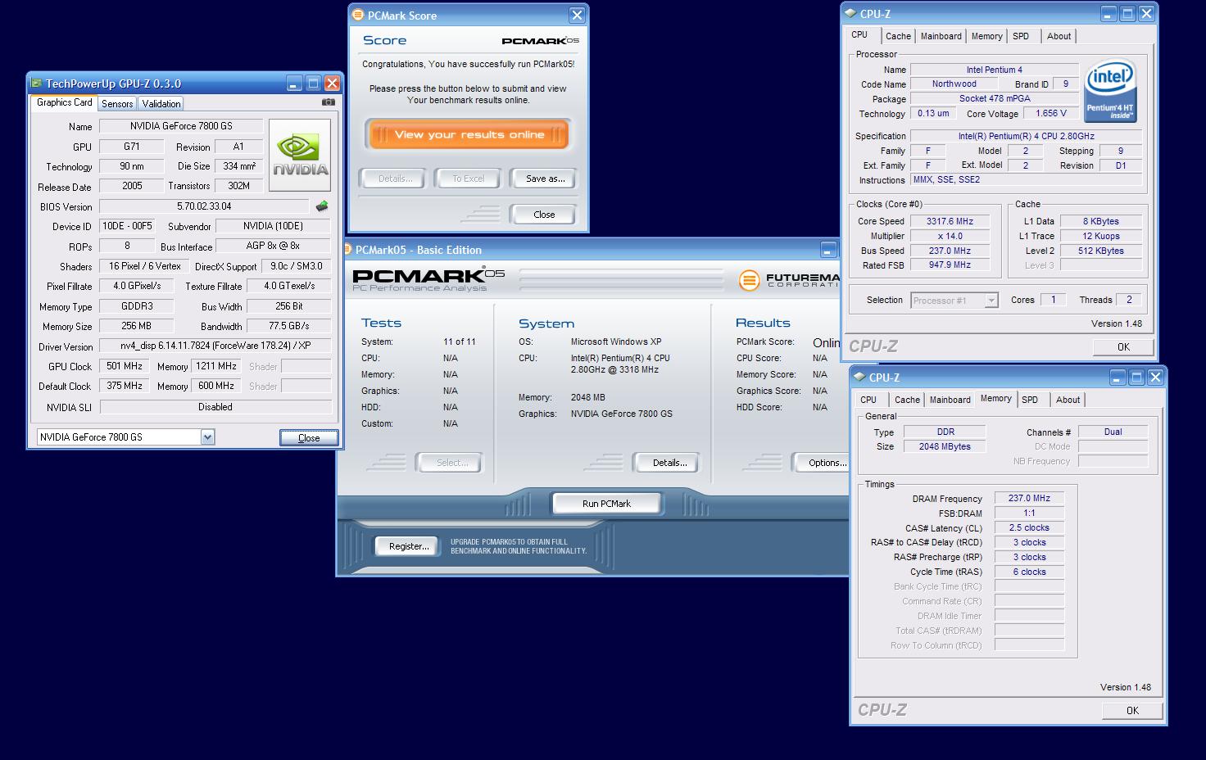Click the Close button in GPU-Z
The image size is (1206, 760).
[x=309, y=438]
